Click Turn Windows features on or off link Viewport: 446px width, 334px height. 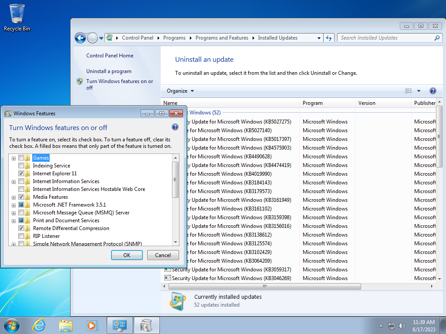coord(119,84)
